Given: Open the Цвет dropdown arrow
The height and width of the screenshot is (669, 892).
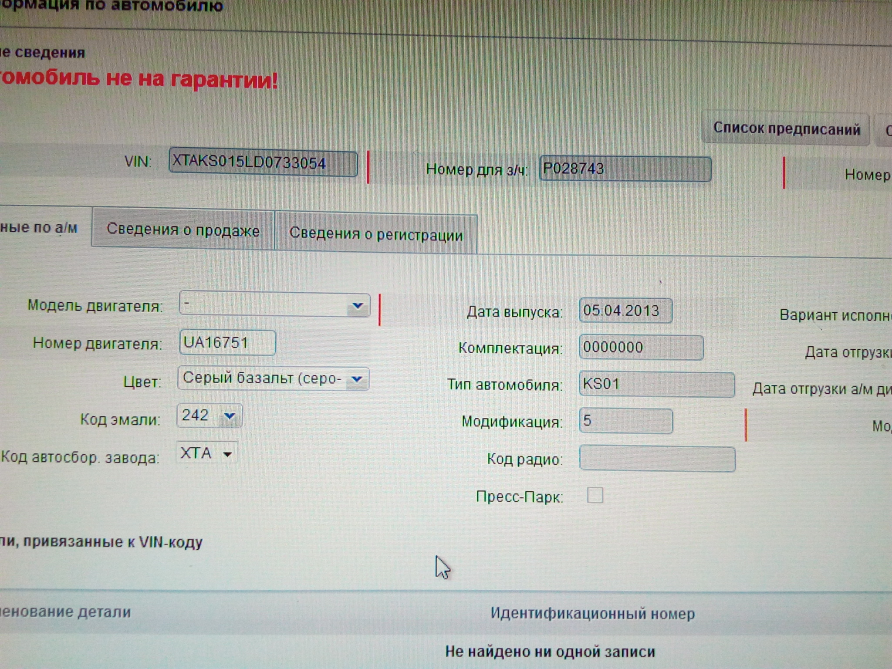Looking at the screenshot, I should click(357, 379).
